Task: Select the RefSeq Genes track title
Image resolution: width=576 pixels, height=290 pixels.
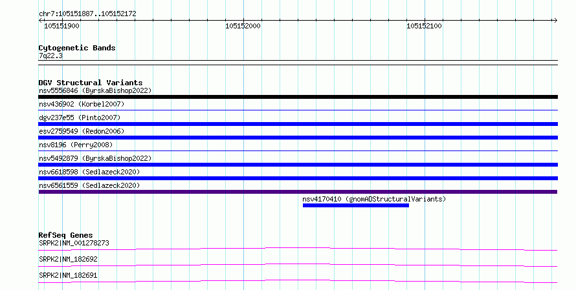Action: click(66, 235)
